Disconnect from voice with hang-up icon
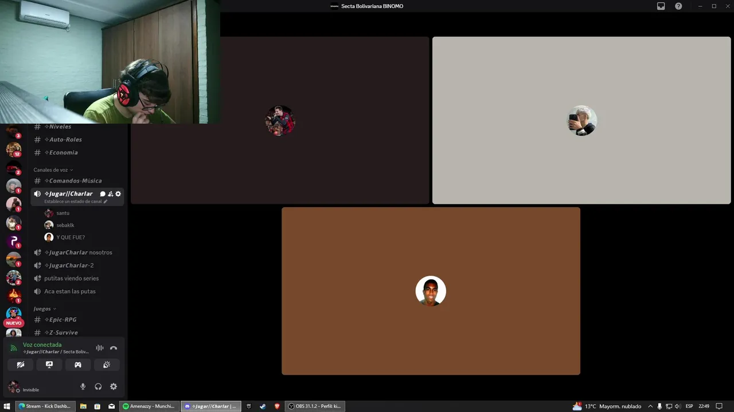This screenshot has height=412, width=734. (114, 348)
